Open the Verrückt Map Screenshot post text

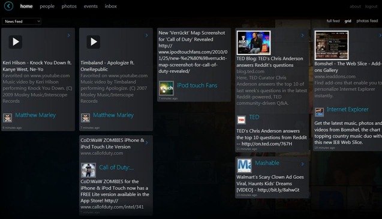[x=193, y=52]
